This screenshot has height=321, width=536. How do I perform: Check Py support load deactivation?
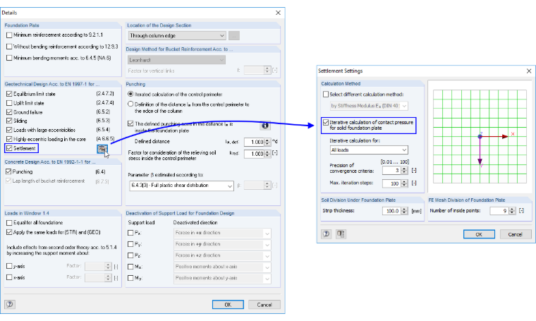pyautogui.click(x=130, y=244)
